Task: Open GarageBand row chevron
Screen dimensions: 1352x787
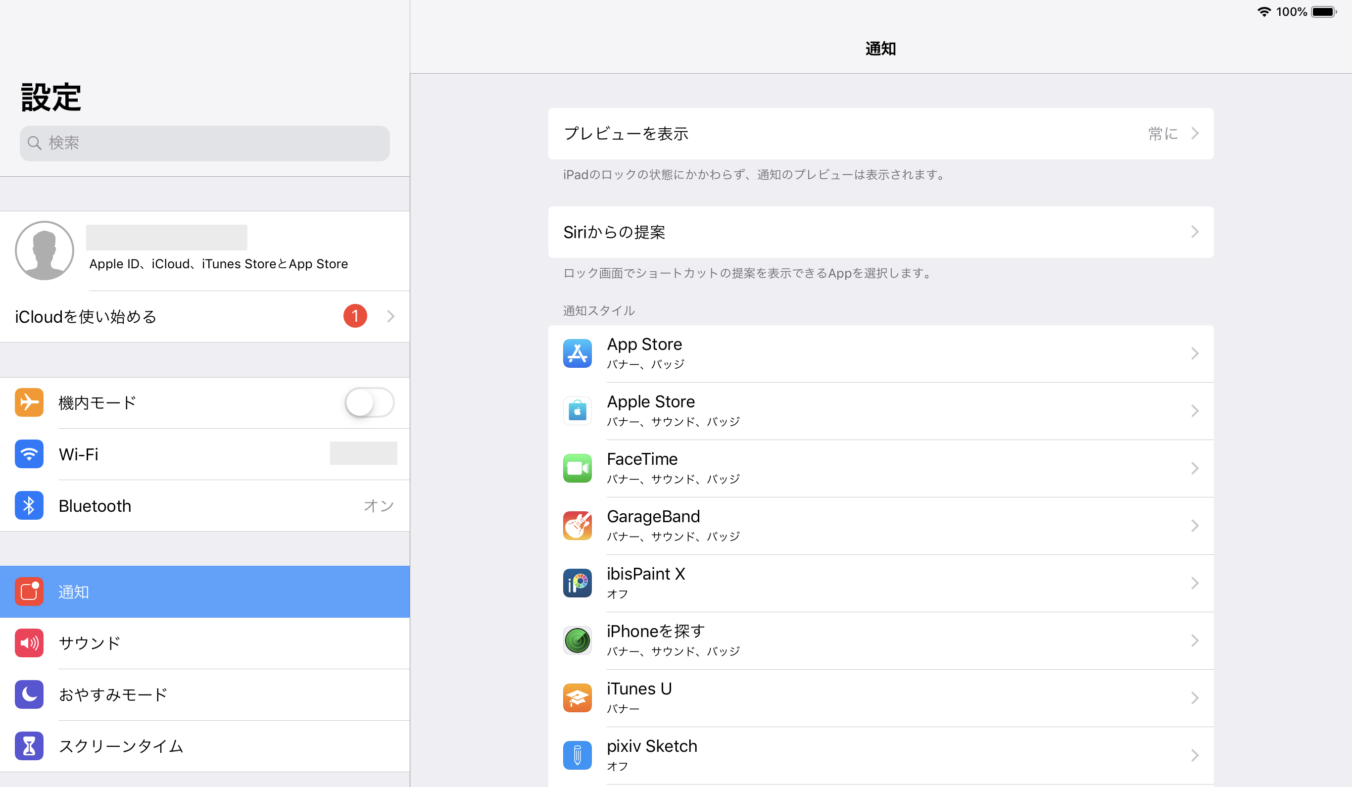Action: point(1195,526)
